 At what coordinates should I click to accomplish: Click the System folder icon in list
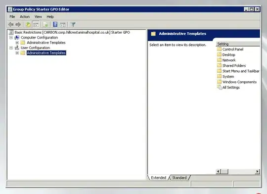click(219, 76)
